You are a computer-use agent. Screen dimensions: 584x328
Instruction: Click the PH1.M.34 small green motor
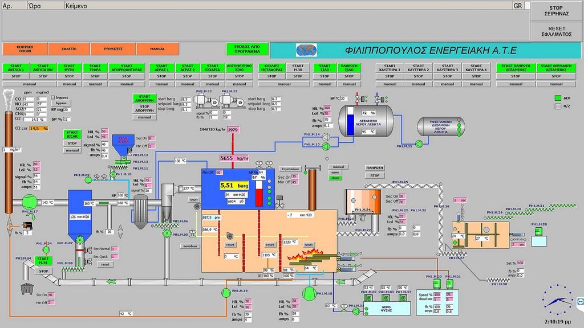coord(46,249)
